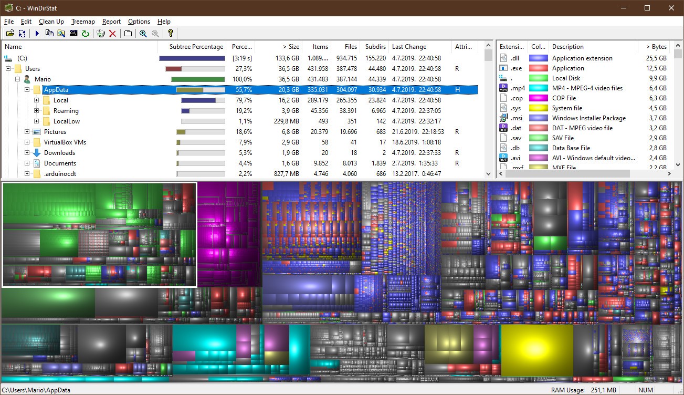The image size is (684, 395).
Task: Select the Windows Installer Package extension row
Action: point(584,118)
